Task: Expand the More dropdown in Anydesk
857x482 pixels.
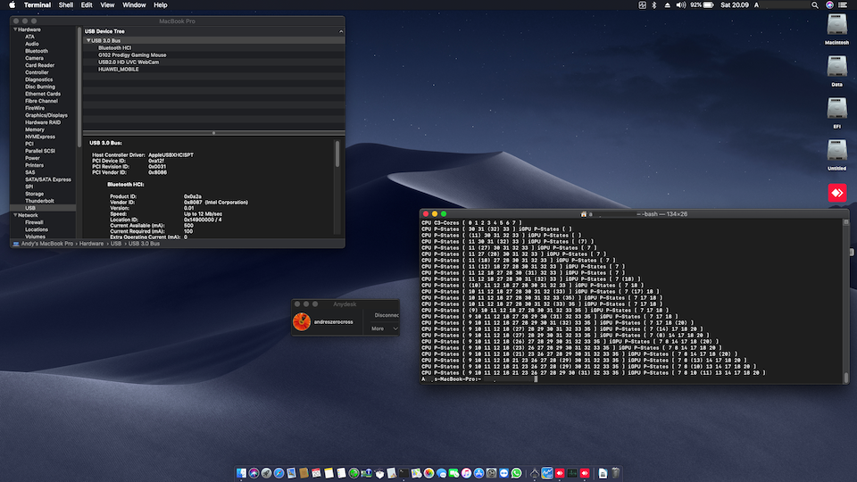Action: pyautogui.click(x=385, y=328)
